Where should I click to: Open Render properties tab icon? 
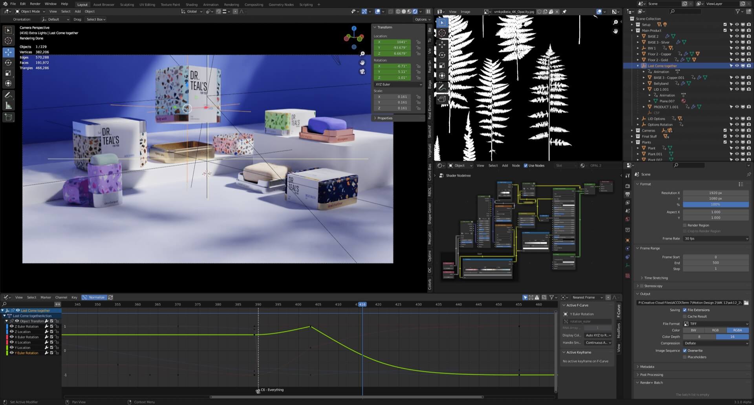(x=628, y=186)
